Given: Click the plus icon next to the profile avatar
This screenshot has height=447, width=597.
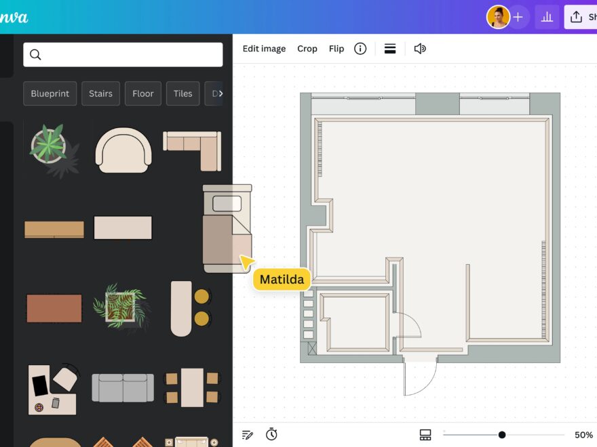Looking at the screenshot, I should (x=519, y=17).
